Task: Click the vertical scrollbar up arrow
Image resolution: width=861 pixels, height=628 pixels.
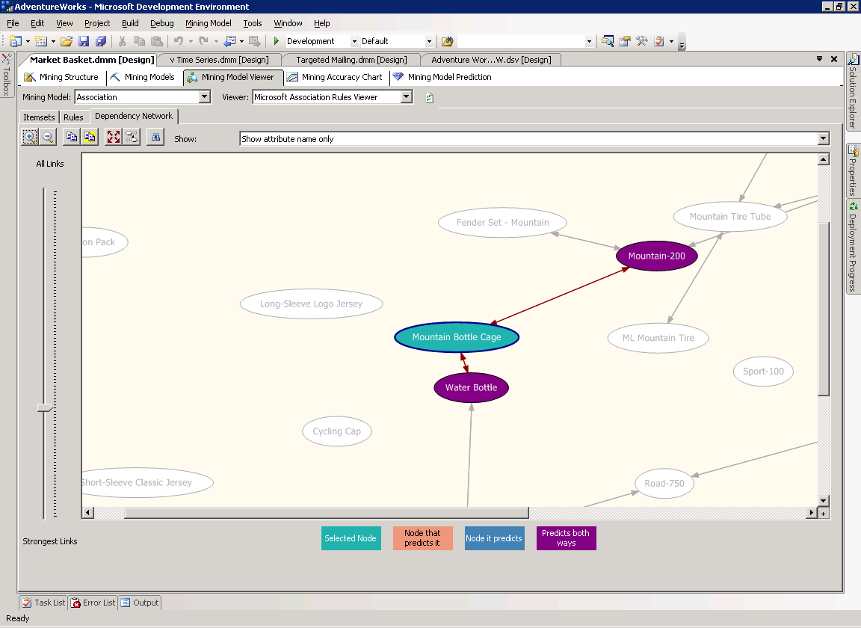Action: tap(823, 159)
